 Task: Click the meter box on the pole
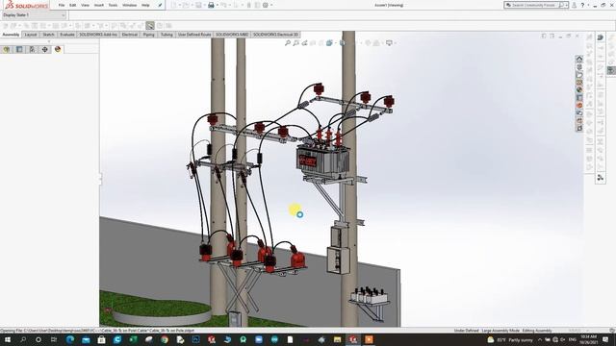point(338,259)
